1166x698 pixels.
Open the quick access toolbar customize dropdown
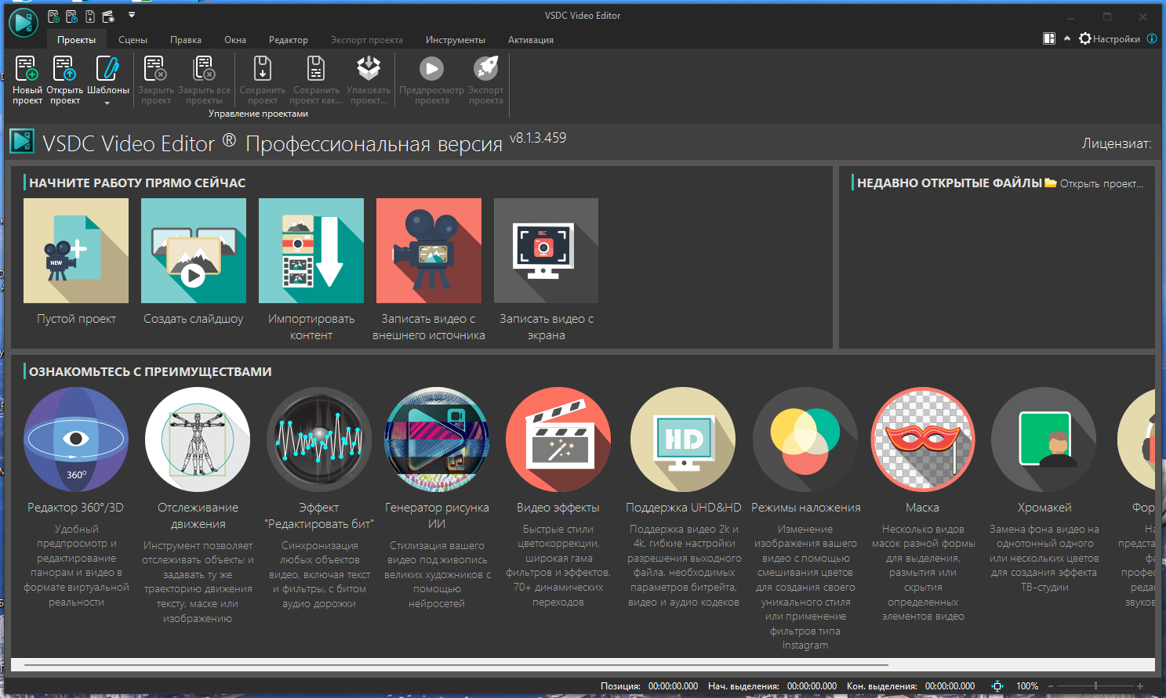pyautogui.click(x=132, y=15)
